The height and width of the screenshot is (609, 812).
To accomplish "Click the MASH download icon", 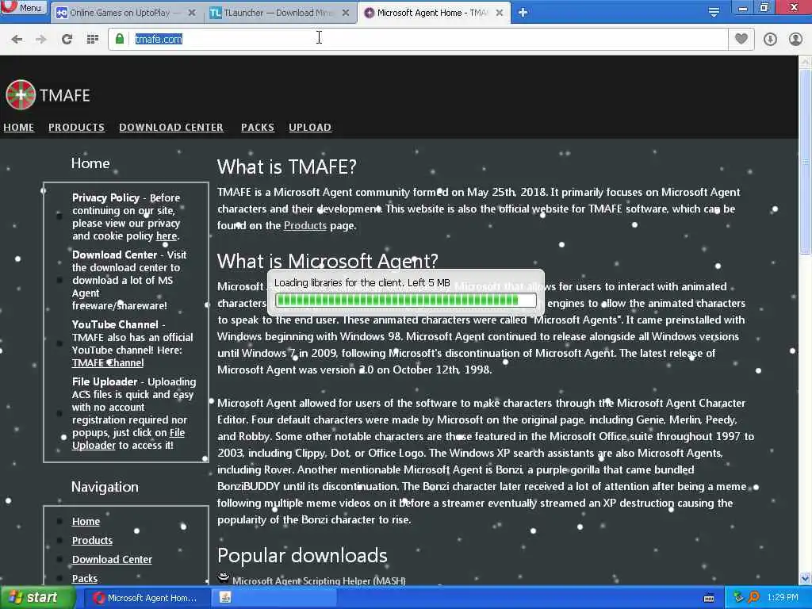I will (x=223, y=578).
